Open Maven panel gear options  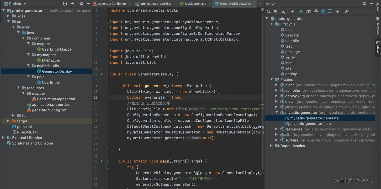click(364, 4)
